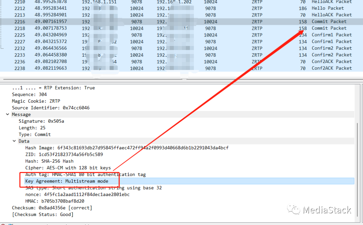The height and width of the screenshot is (225, 363).
Task: Select packet 2218 Commit Packet row
Action: (x=182, y=28)
